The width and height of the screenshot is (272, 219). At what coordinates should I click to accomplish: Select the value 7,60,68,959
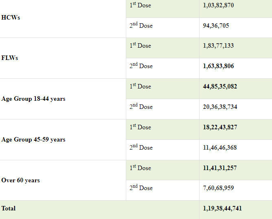click(218, 188)
